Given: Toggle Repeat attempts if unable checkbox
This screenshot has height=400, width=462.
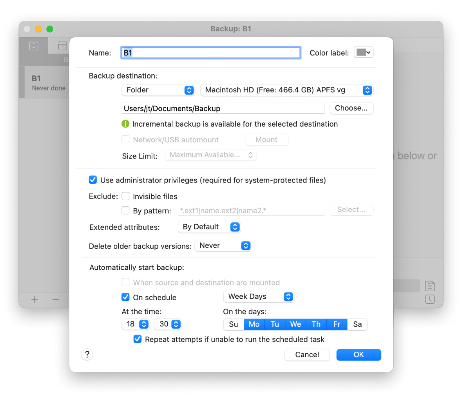Looking at the screenshot, I should tap(137, 339).
